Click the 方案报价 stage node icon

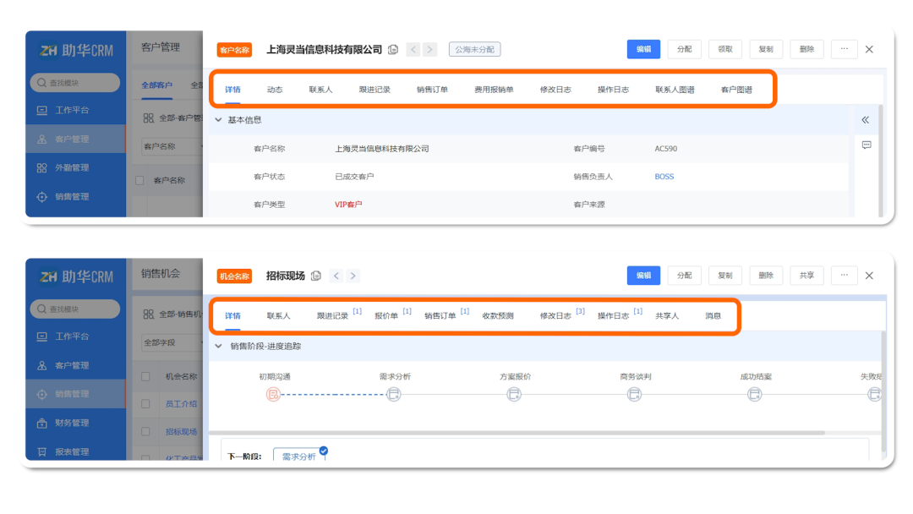(514, 395)
